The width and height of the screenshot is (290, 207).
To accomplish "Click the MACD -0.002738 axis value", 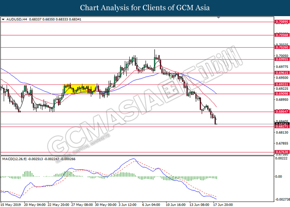I will 282,200.
